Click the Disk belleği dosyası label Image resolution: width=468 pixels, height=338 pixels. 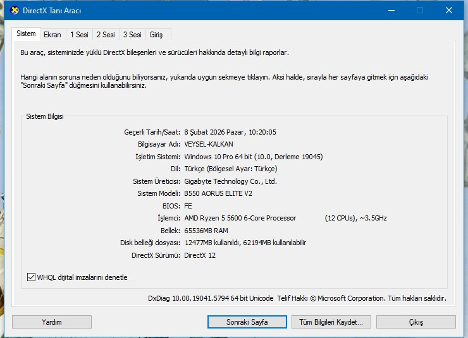pyautogui.click(x=150, y=243)
